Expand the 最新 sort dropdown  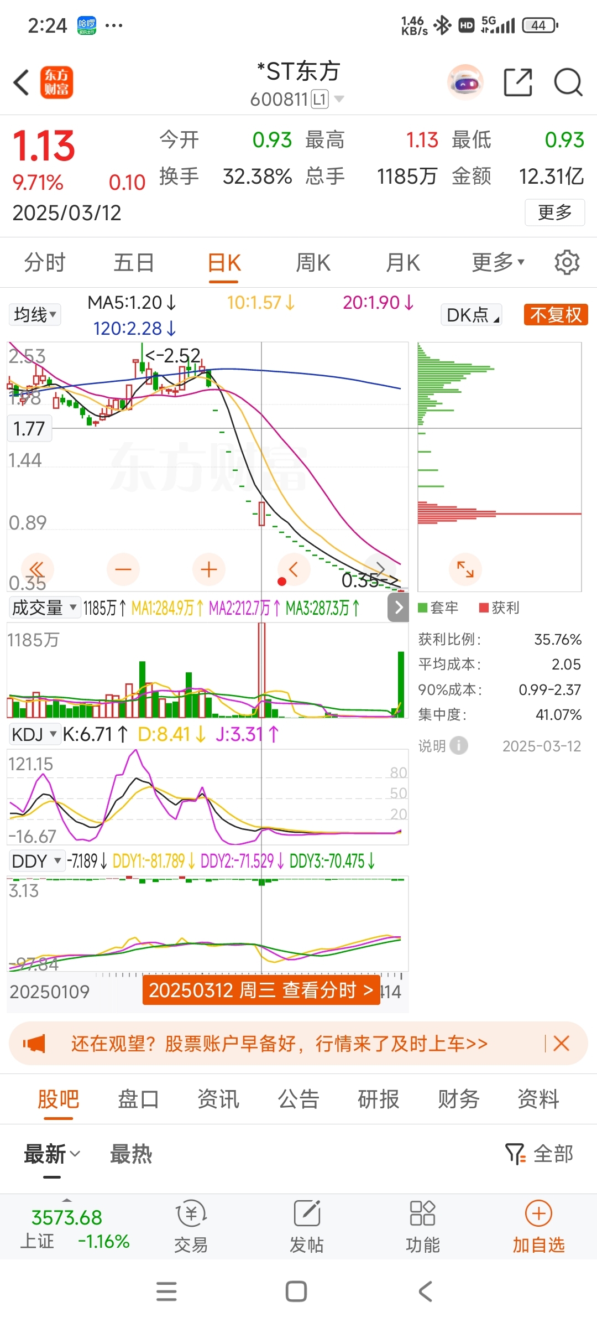[x=52, y=1154]
